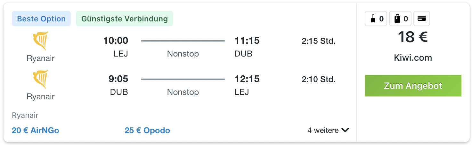
Task: Select the 'Beste Option' badge
Action: (x=41, y=19)
